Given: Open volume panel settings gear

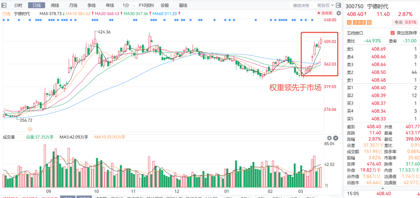Looking at the screenshot, I should click(x=329, y=138).
